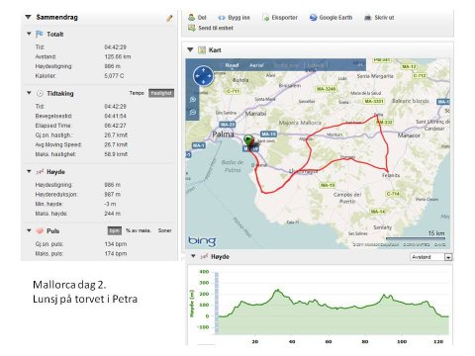Show Puls Soner view

(x=164, y=230)
